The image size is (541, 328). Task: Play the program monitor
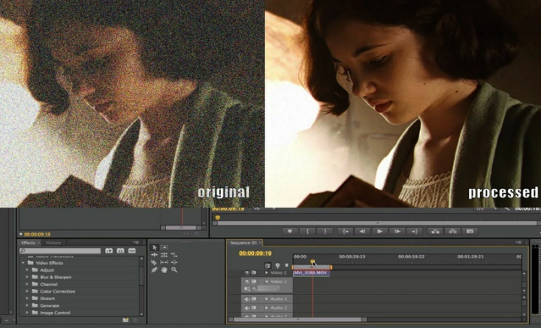(379, 231)
